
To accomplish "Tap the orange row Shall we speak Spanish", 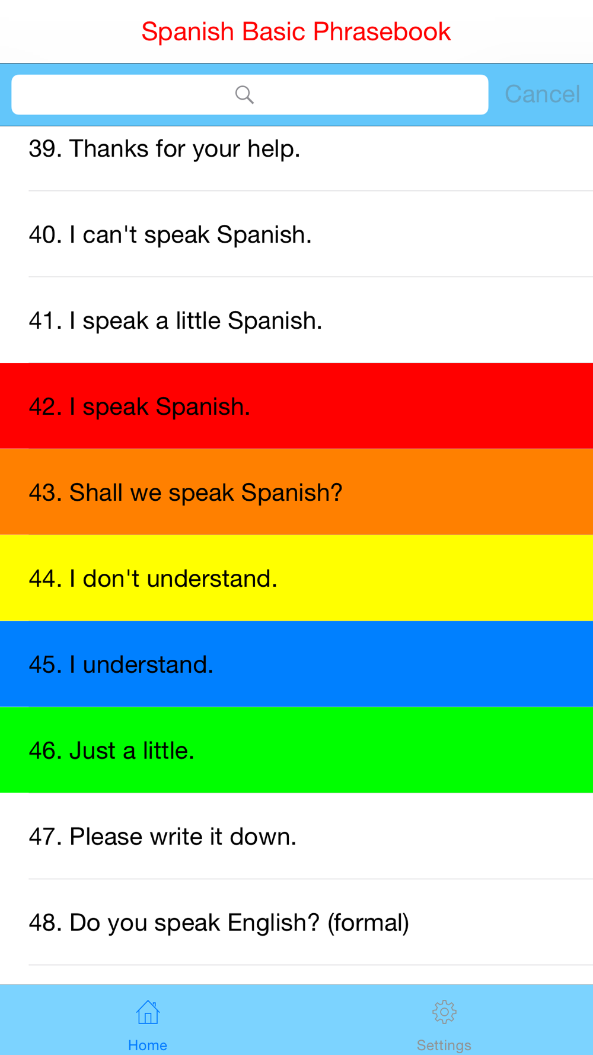I will tap(296, 492).
